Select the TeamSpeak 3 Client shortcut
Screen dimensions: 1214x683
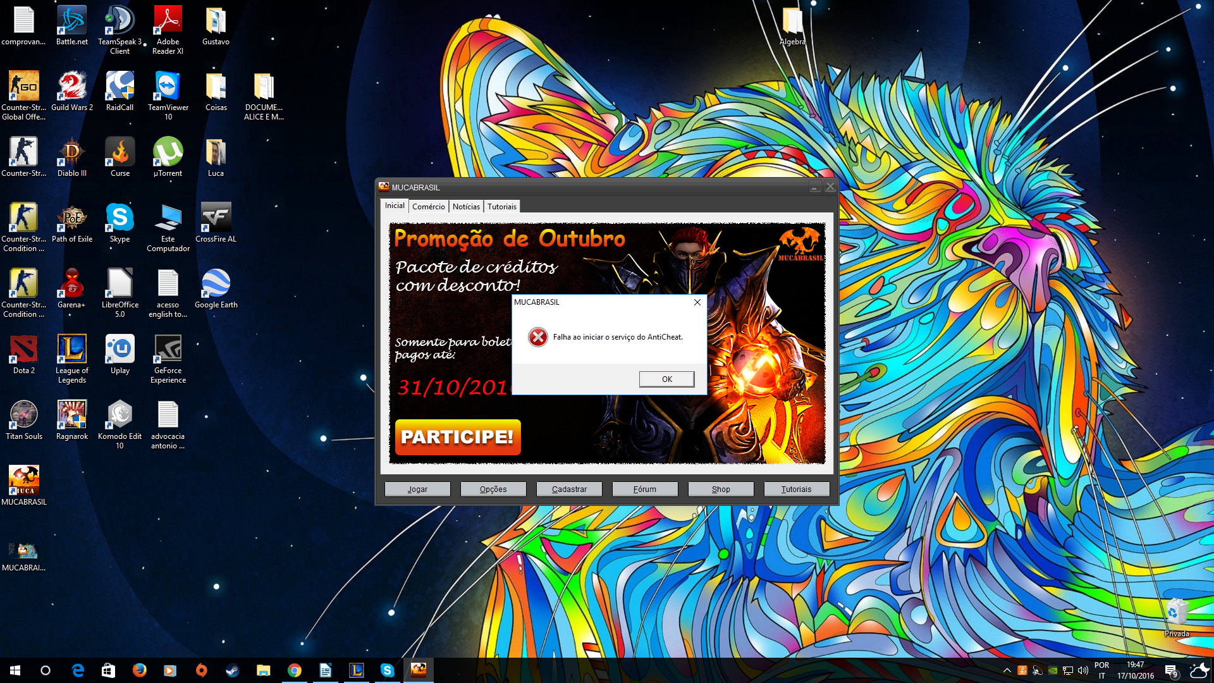coord(120,25)
